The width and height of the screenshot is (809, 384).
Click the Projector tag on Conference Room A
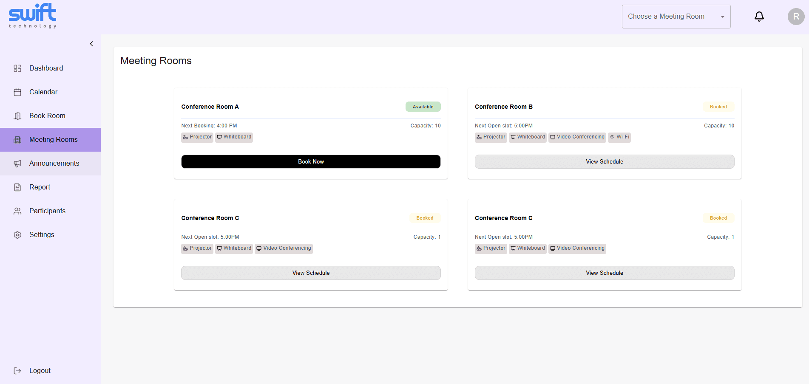pos(197,137)
